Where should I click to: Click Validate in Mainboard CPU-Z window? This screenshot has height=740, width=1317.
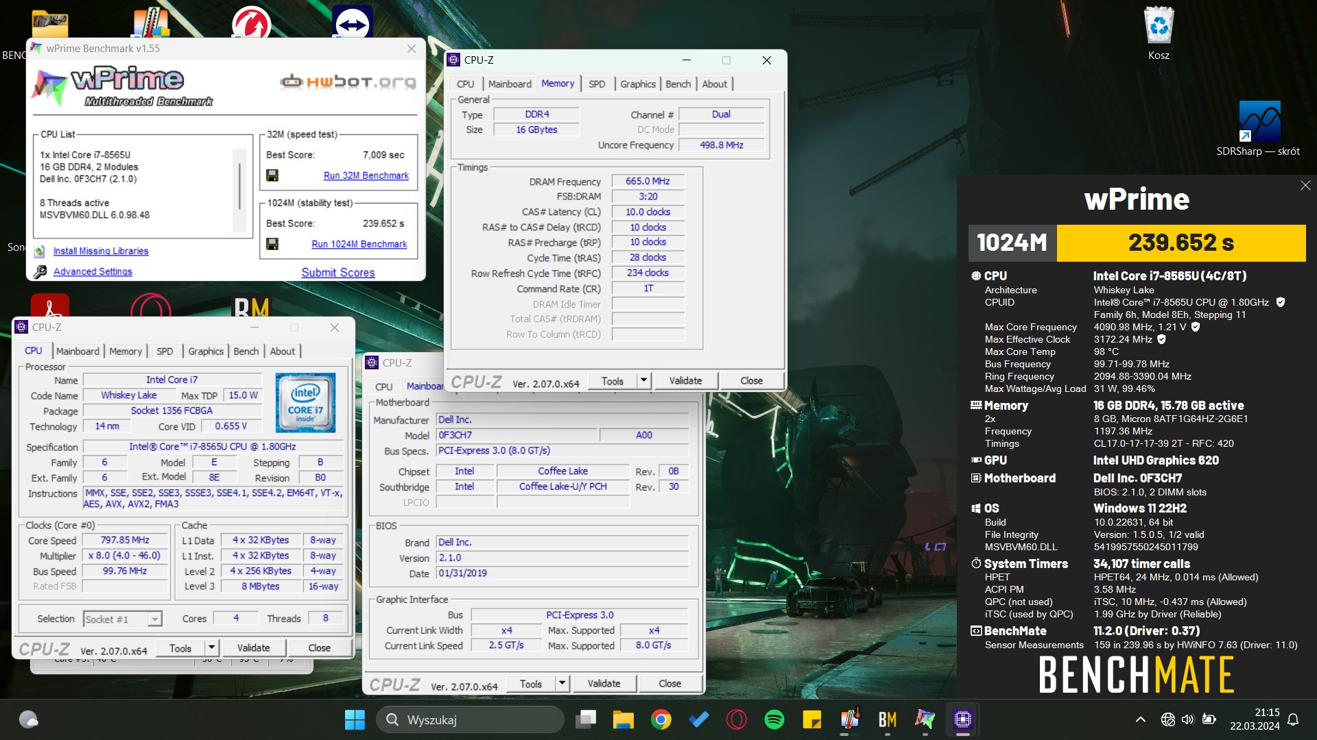tap(604, 683)
